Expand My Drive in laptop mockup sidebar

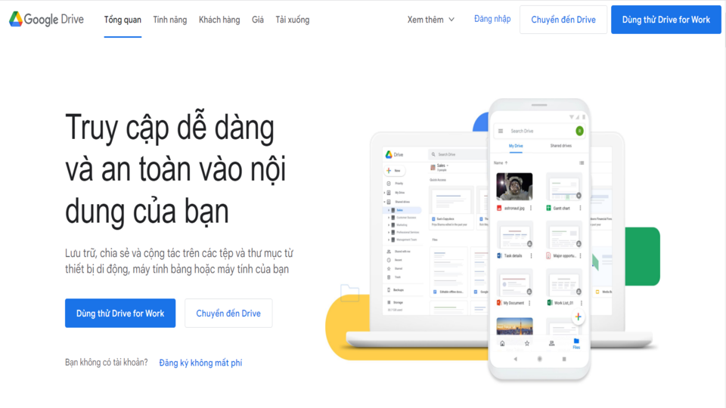point(384,193)
